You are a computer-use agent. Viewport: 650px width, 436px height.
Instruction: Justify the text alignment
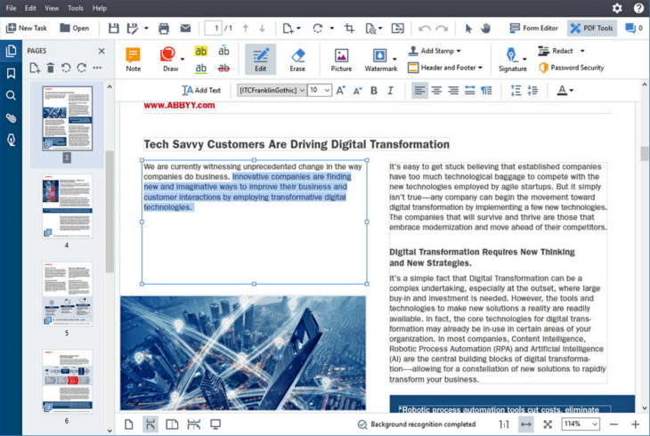[x=469, y=91]
